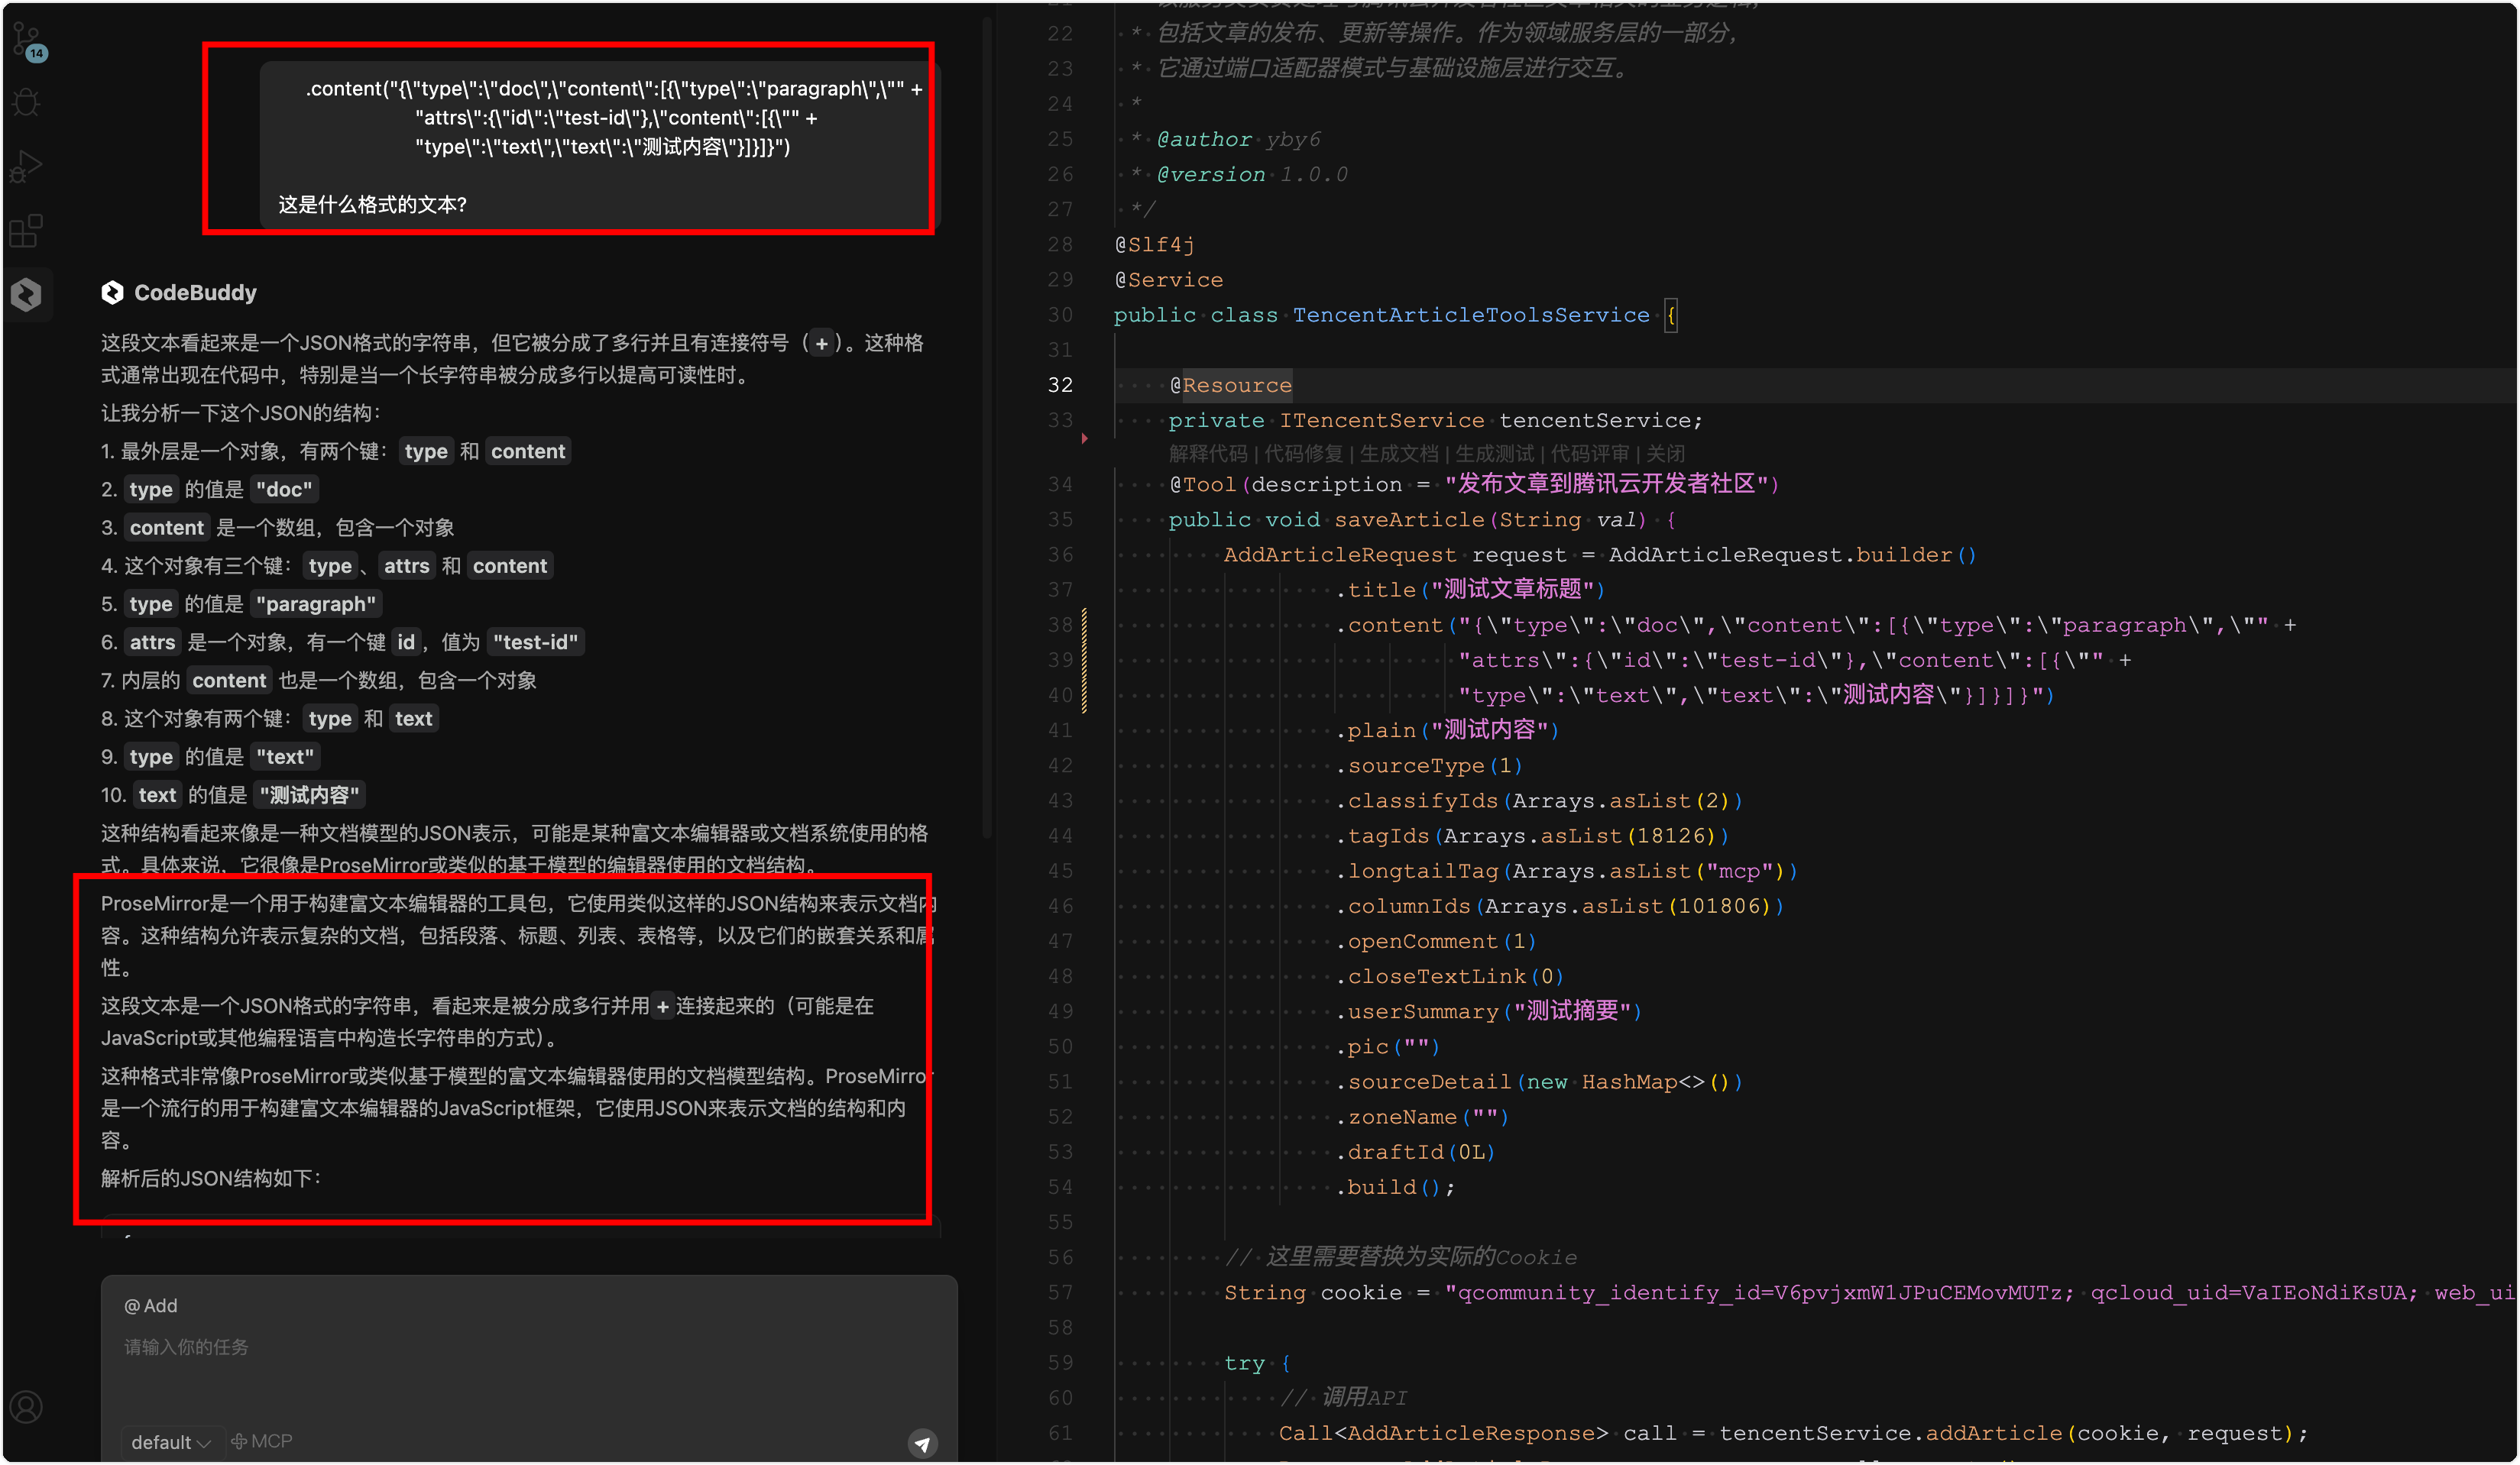The image size is (2520, 1465).
Task: Click 关闭 to dismiss code lens
Action: pos(1665,454)
